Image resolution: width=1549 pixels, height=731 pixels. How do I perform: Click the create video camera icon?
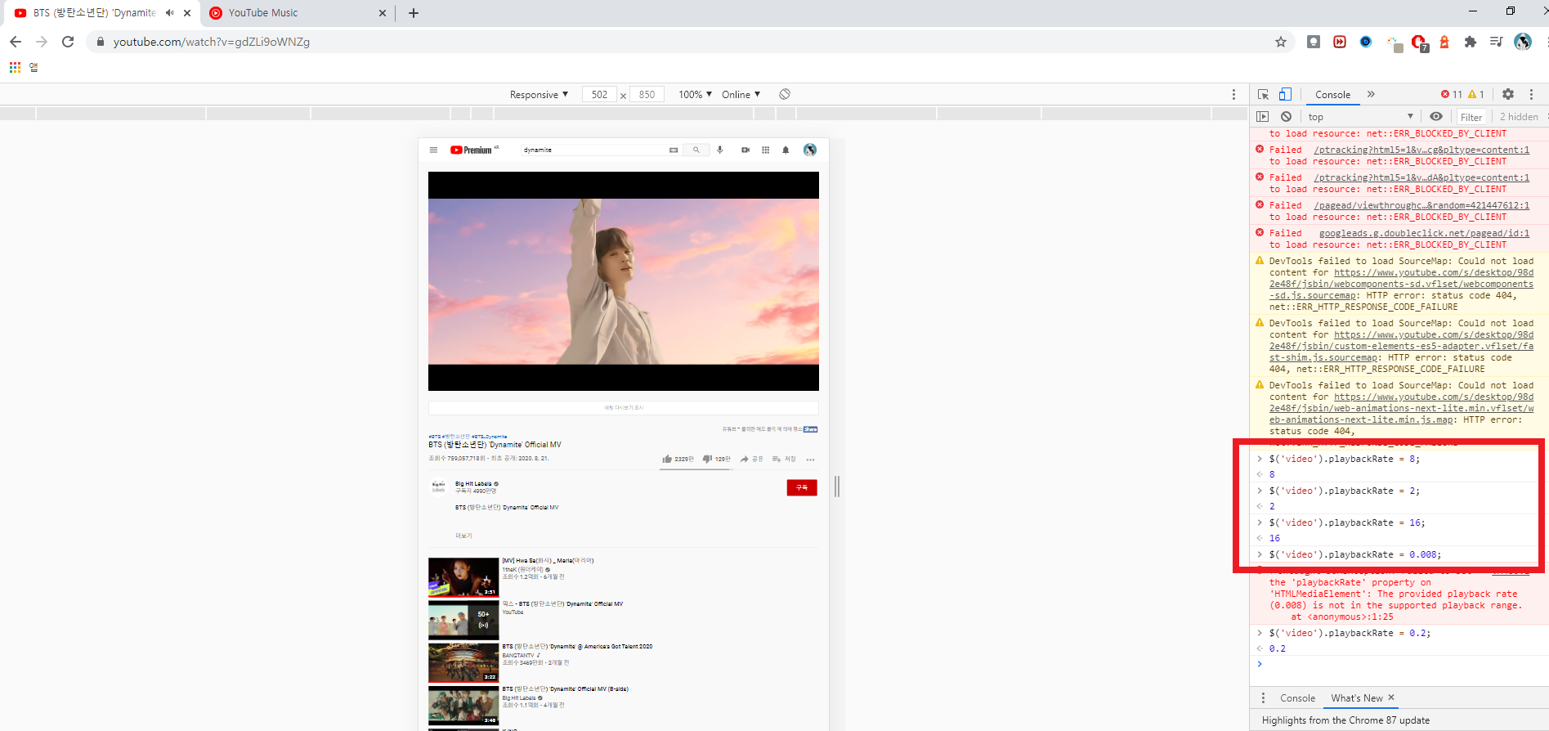[745, 150]
